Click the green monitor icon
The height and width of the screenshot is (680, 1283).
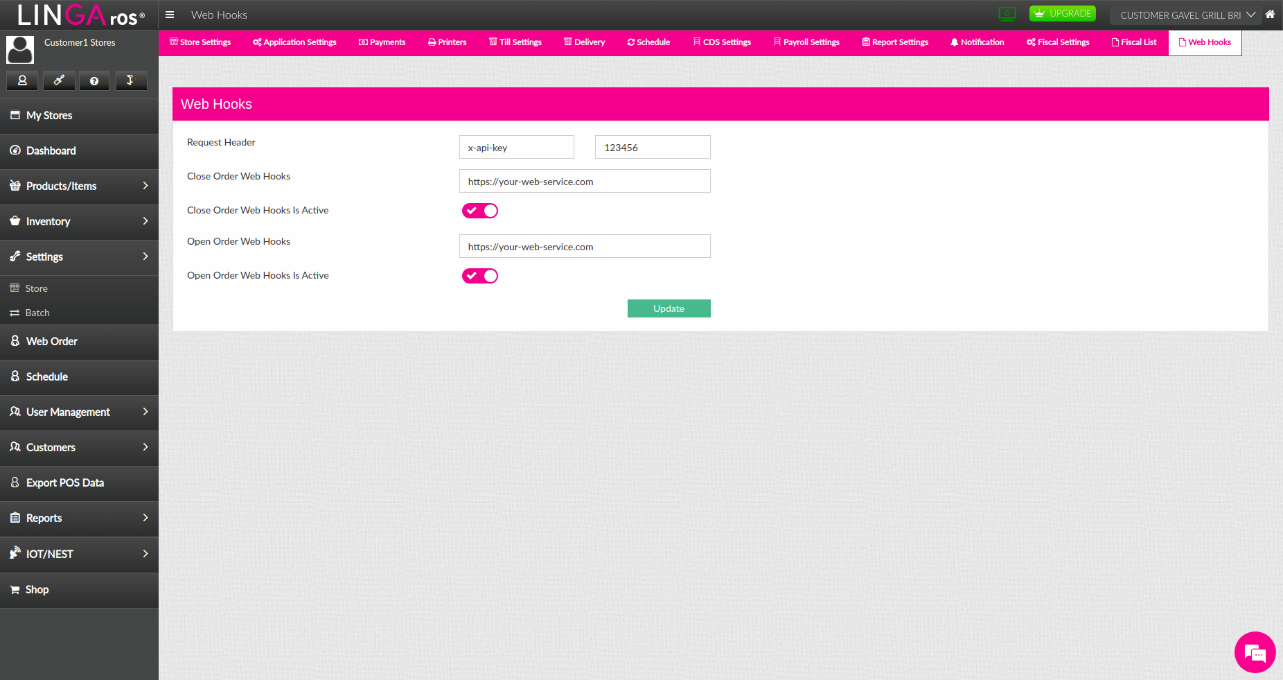pyautogui.click(x=1007, y=14)
